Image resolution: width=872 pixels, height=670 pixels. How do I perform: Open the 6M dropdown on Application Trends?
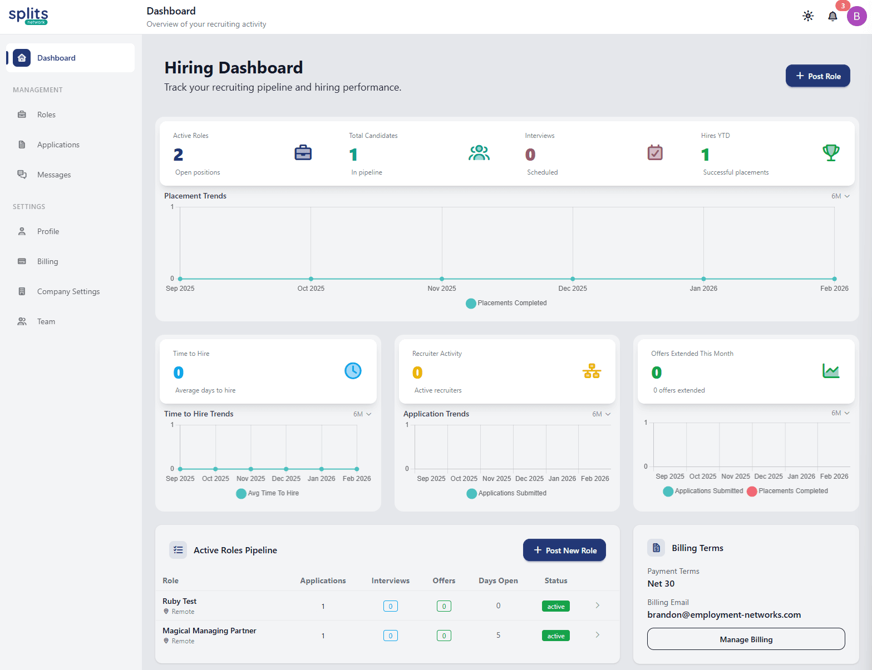(x=602, y=414)
